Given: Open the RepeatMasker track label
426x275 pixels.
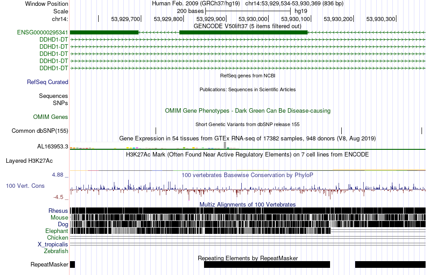Looking at the screenshot, I should [x=49, y=265].
